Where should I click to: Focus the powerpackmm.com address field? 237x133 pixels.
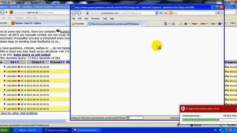click(121, 13)
